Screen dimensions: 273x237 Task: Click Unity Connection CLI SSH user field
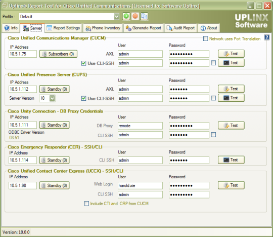coord(140,135)
